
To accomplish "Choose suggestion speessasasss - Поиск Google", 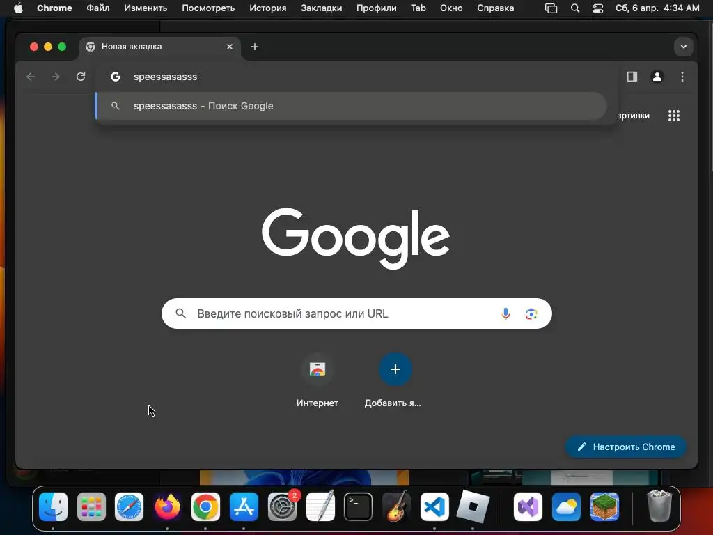I will coord(351,106).
